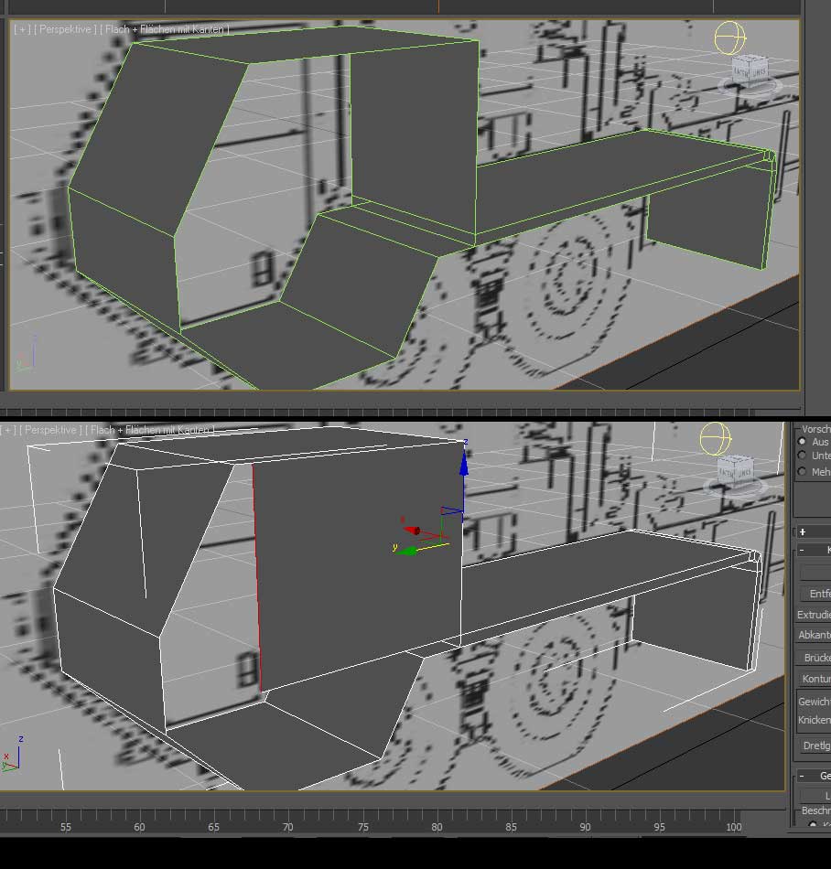Grab the blue Z-axis arrow of the move gizmo
Viewport: 831px width, 869px height.
pos(464,465)
